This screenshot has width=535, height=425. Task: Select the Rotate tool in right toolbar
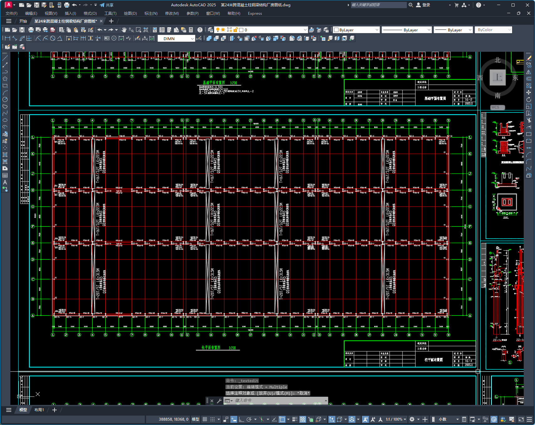click(x=529, y=99)
